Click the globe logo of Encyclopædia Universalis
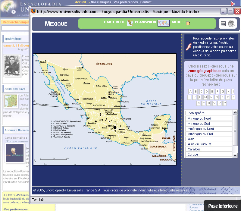 click(8, 7)
